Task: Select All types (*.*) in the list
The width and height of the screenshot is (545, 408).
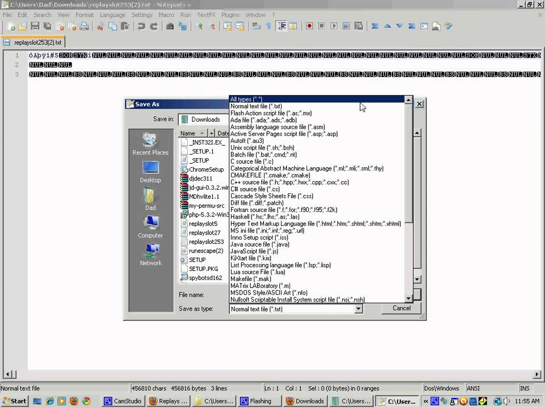Action: click(x=317, y=99)
